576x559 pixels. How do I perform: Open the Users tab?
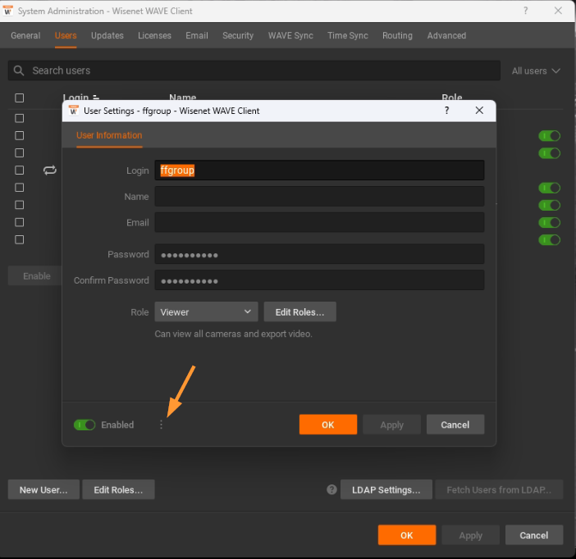66,35
